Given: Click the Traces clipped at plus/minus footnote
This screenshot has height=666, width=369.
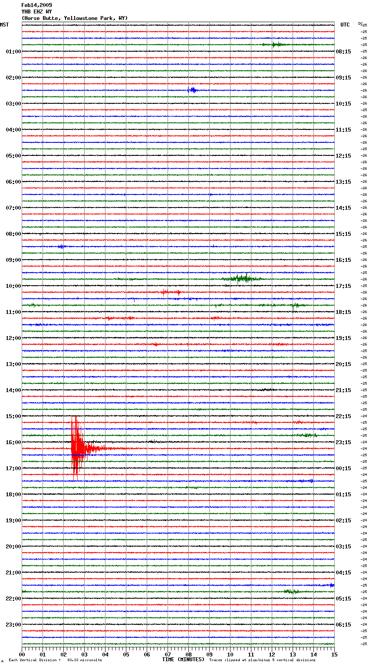Looking at the screenshot, I should tap(262, 660).
